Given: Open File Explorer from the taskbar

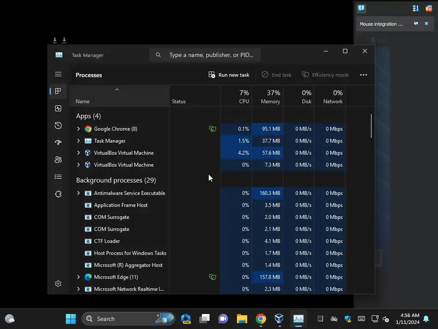Looking at the screenshot, I should click(242, 319).
